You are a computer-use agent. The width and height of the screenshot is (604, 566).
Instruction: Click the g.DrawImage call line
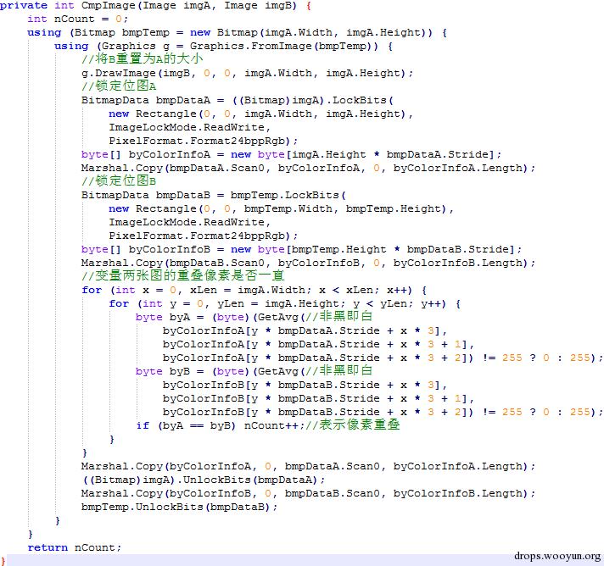click(247, 74)
